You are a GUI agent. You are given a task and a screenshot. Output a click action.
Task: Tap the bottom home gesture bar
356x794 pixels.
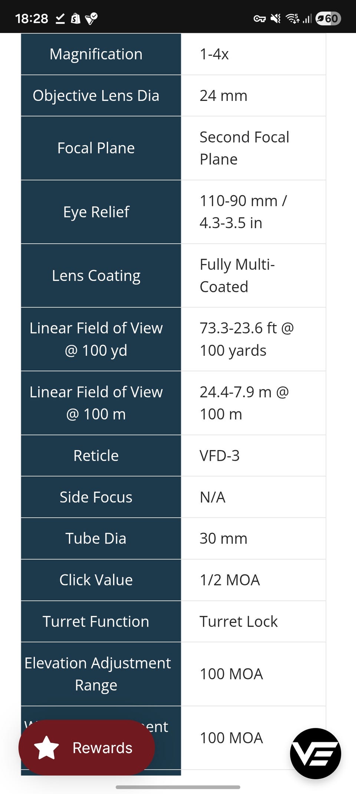pos(178,787)
